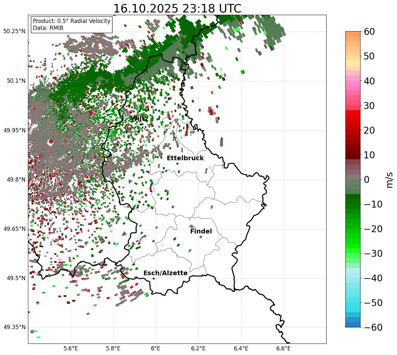Click the bright red colorbar segment

point(353,113)
